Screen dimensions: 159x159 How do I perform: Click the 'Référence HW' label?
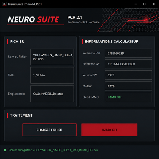(91, 53)
